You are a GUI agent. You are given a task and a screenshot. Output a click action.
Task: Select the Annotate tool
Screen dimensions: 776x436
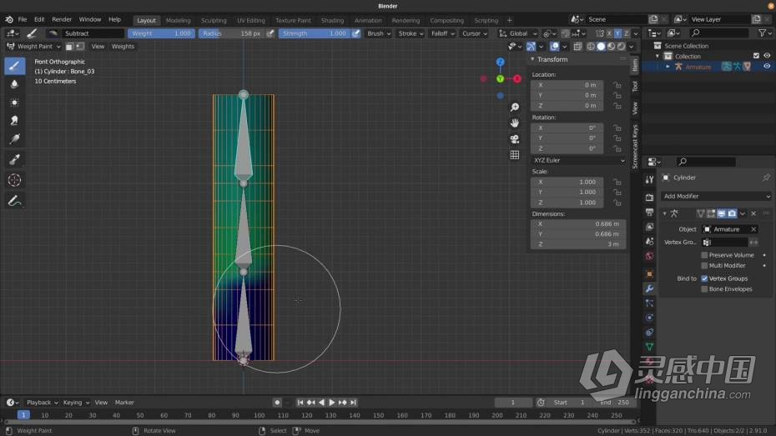tap(14, 201)
